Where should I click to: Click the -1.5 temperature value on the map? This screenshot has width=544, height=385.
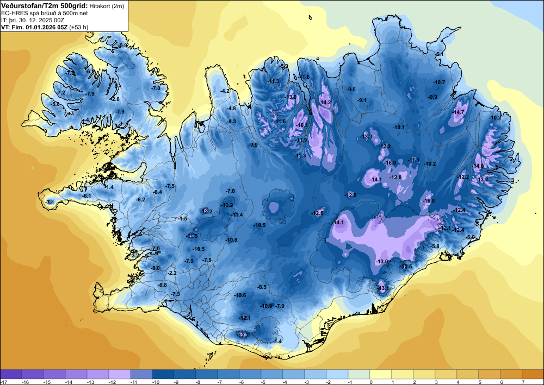point(182,219)
